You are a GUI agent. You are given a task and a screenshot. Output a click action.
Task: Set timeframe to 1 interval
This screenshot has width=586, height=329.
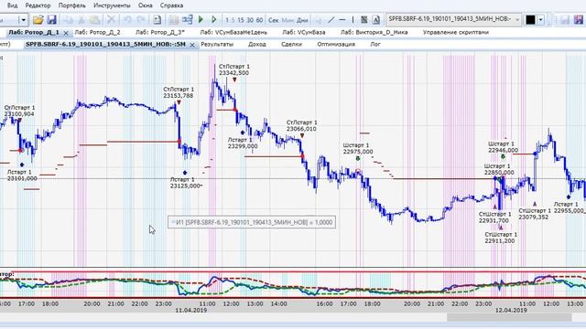pos(227,20)
